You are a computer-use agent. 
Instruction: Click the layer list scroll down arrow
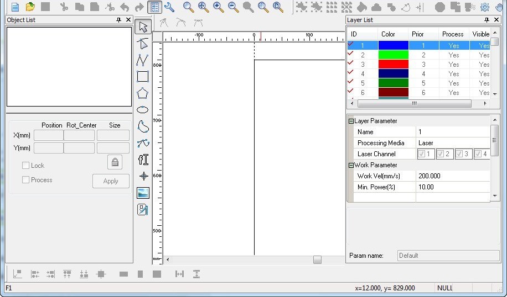pyautogui.click(x=495, y=94)
